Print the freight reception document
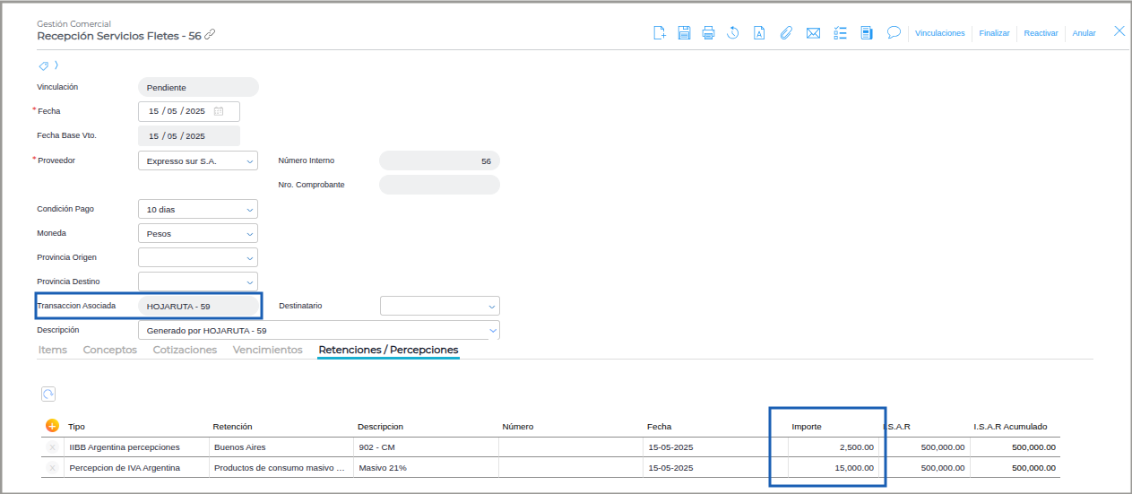 708,33
